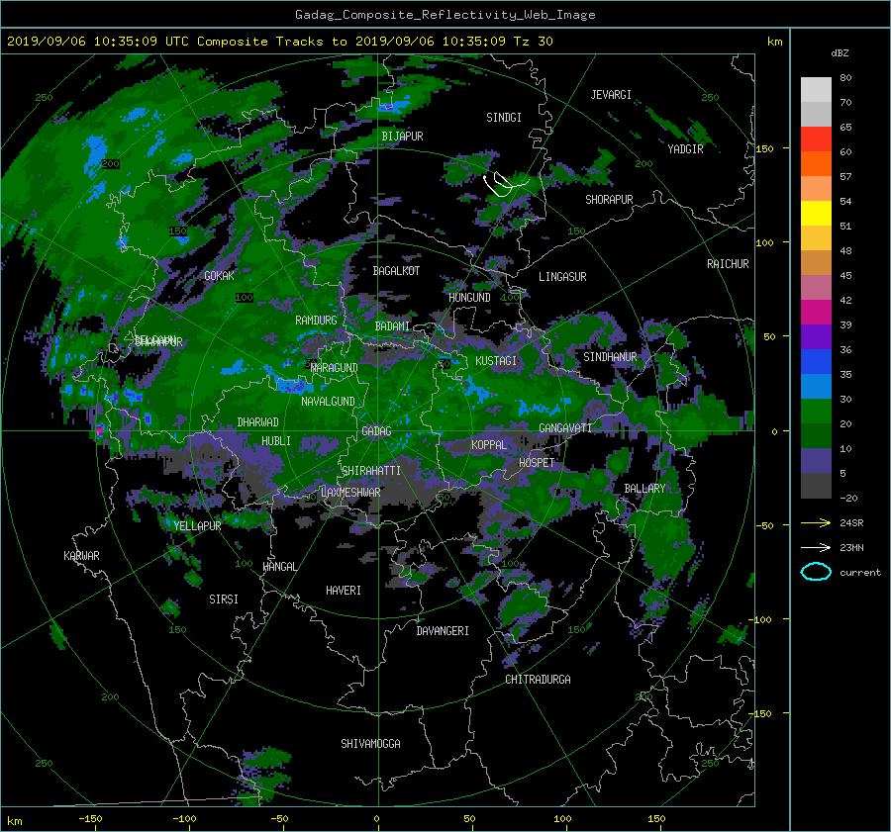Click the SHORAPUR city label

tap(609, 200)
